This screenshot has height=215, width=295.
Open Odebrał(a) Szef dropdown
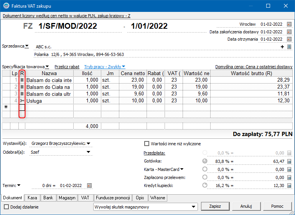pos(88,152)
